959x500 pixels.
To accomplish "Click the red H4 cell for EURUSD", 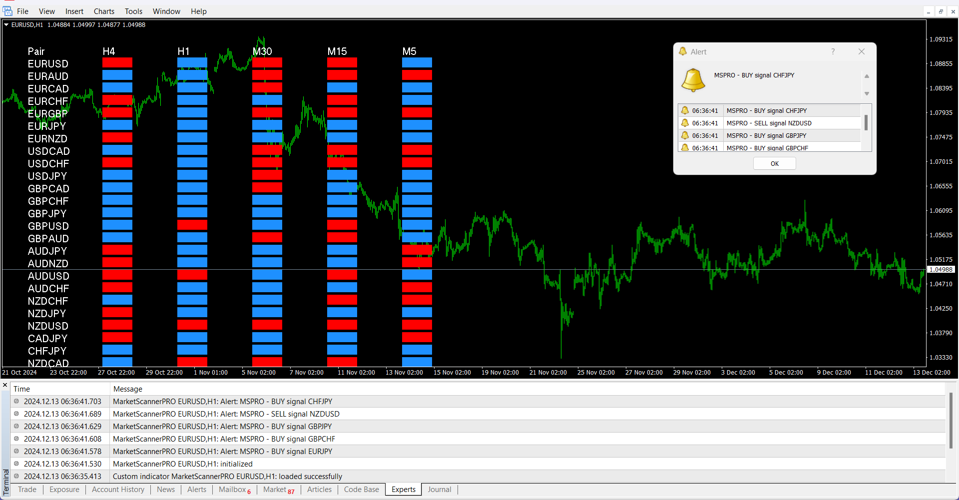I will [x=117, y=63].
